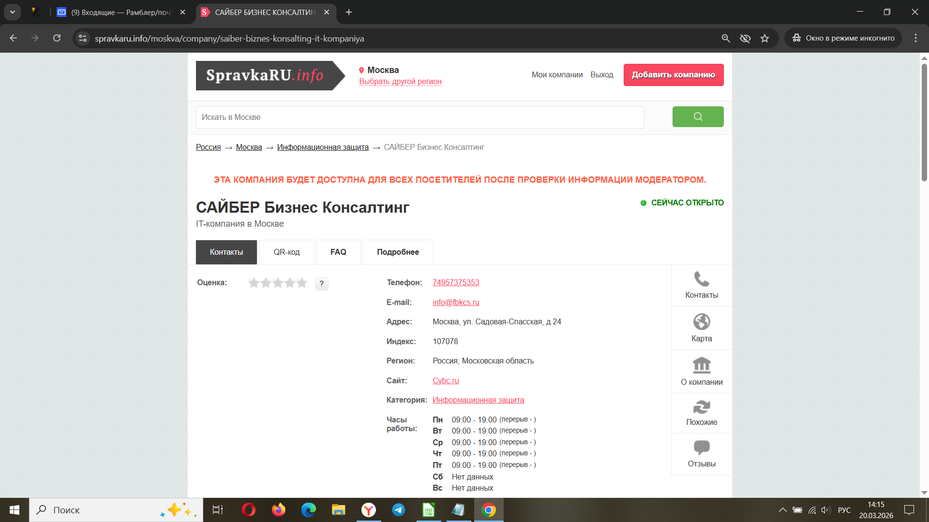The image size is (929, 522).
Task: Focus the Искать в Москве search field
Action: click(x=420, y=117)
